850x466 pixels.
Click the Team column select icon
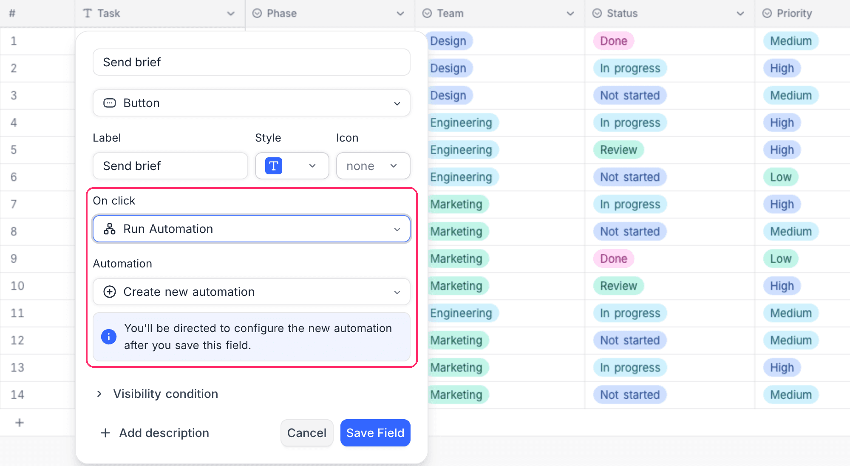[x=427, y=13]
